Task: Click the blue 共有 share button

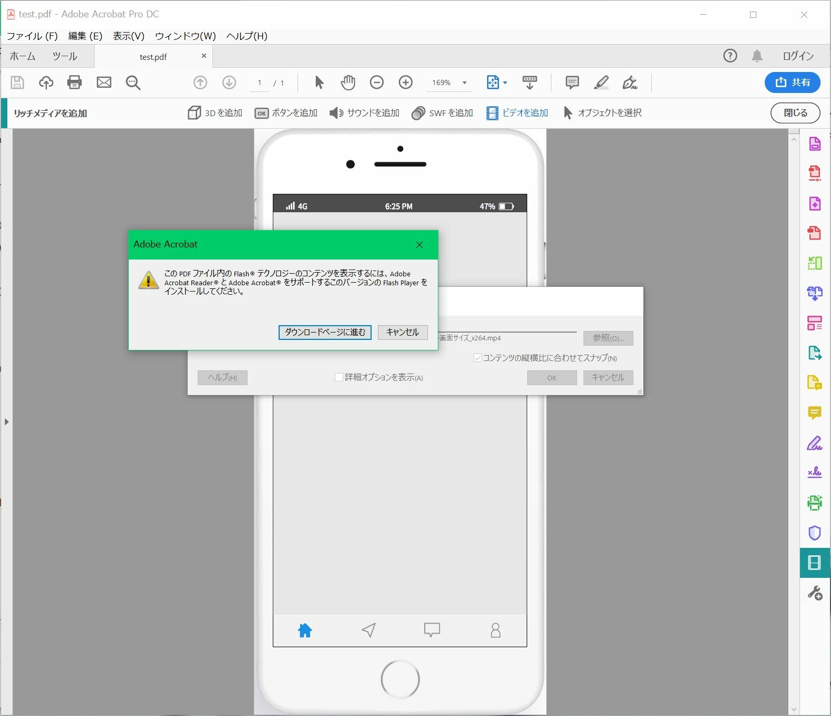Action: click(x=793, y=82)
